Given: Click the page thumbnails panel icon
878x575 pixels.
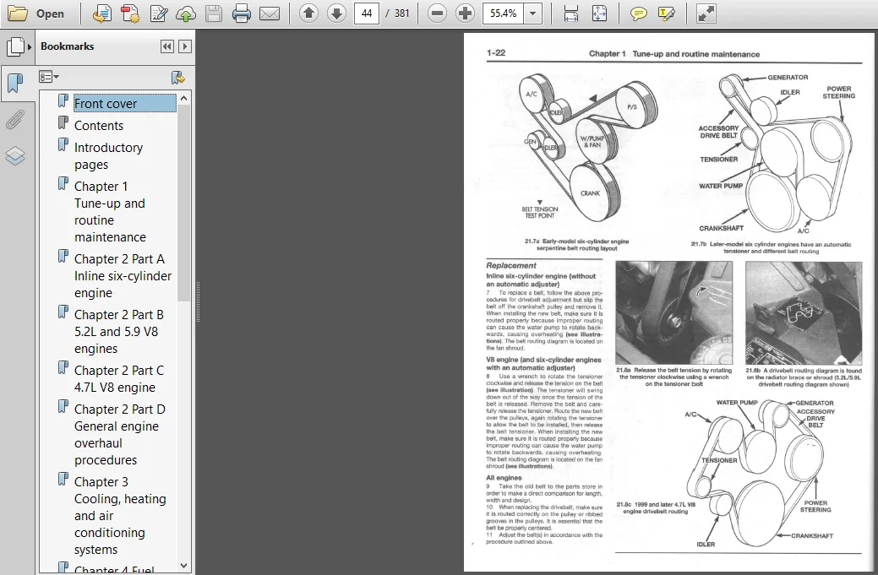Looking at the screenshot, I should point(15,46).
